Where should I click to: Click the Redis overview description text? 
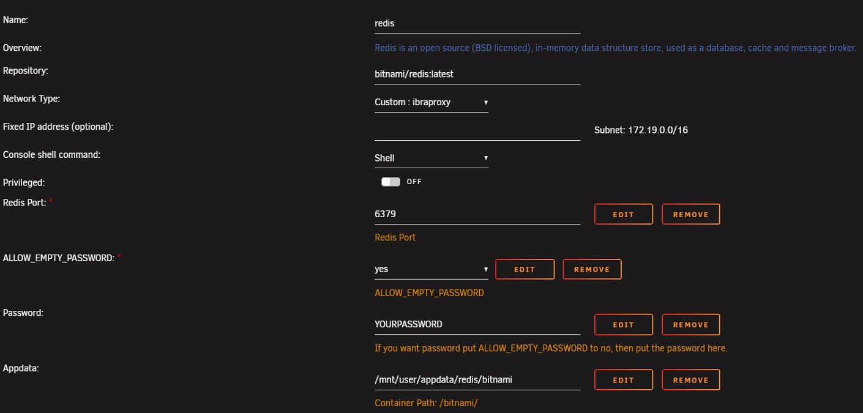[x=615, y=48]
